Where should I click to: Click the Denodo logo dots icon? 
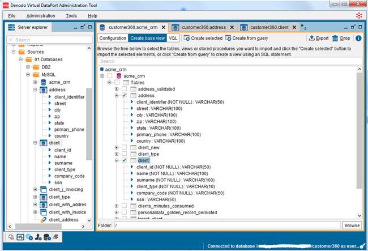(359, 16)
